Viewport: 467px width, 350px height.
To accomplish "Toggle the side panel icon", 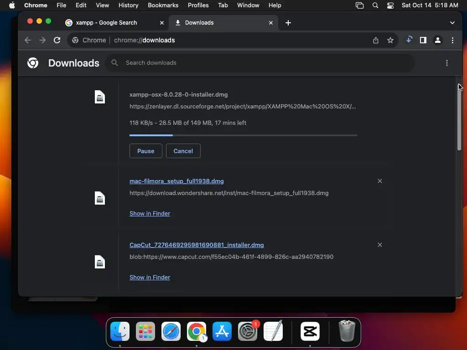I will coord(423,40).
